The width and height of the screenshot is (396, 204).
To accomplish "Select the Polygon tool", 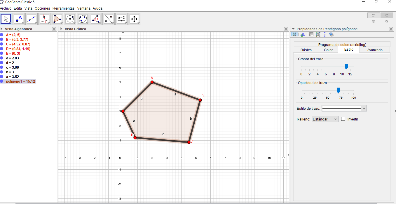I will pos(57,18).
